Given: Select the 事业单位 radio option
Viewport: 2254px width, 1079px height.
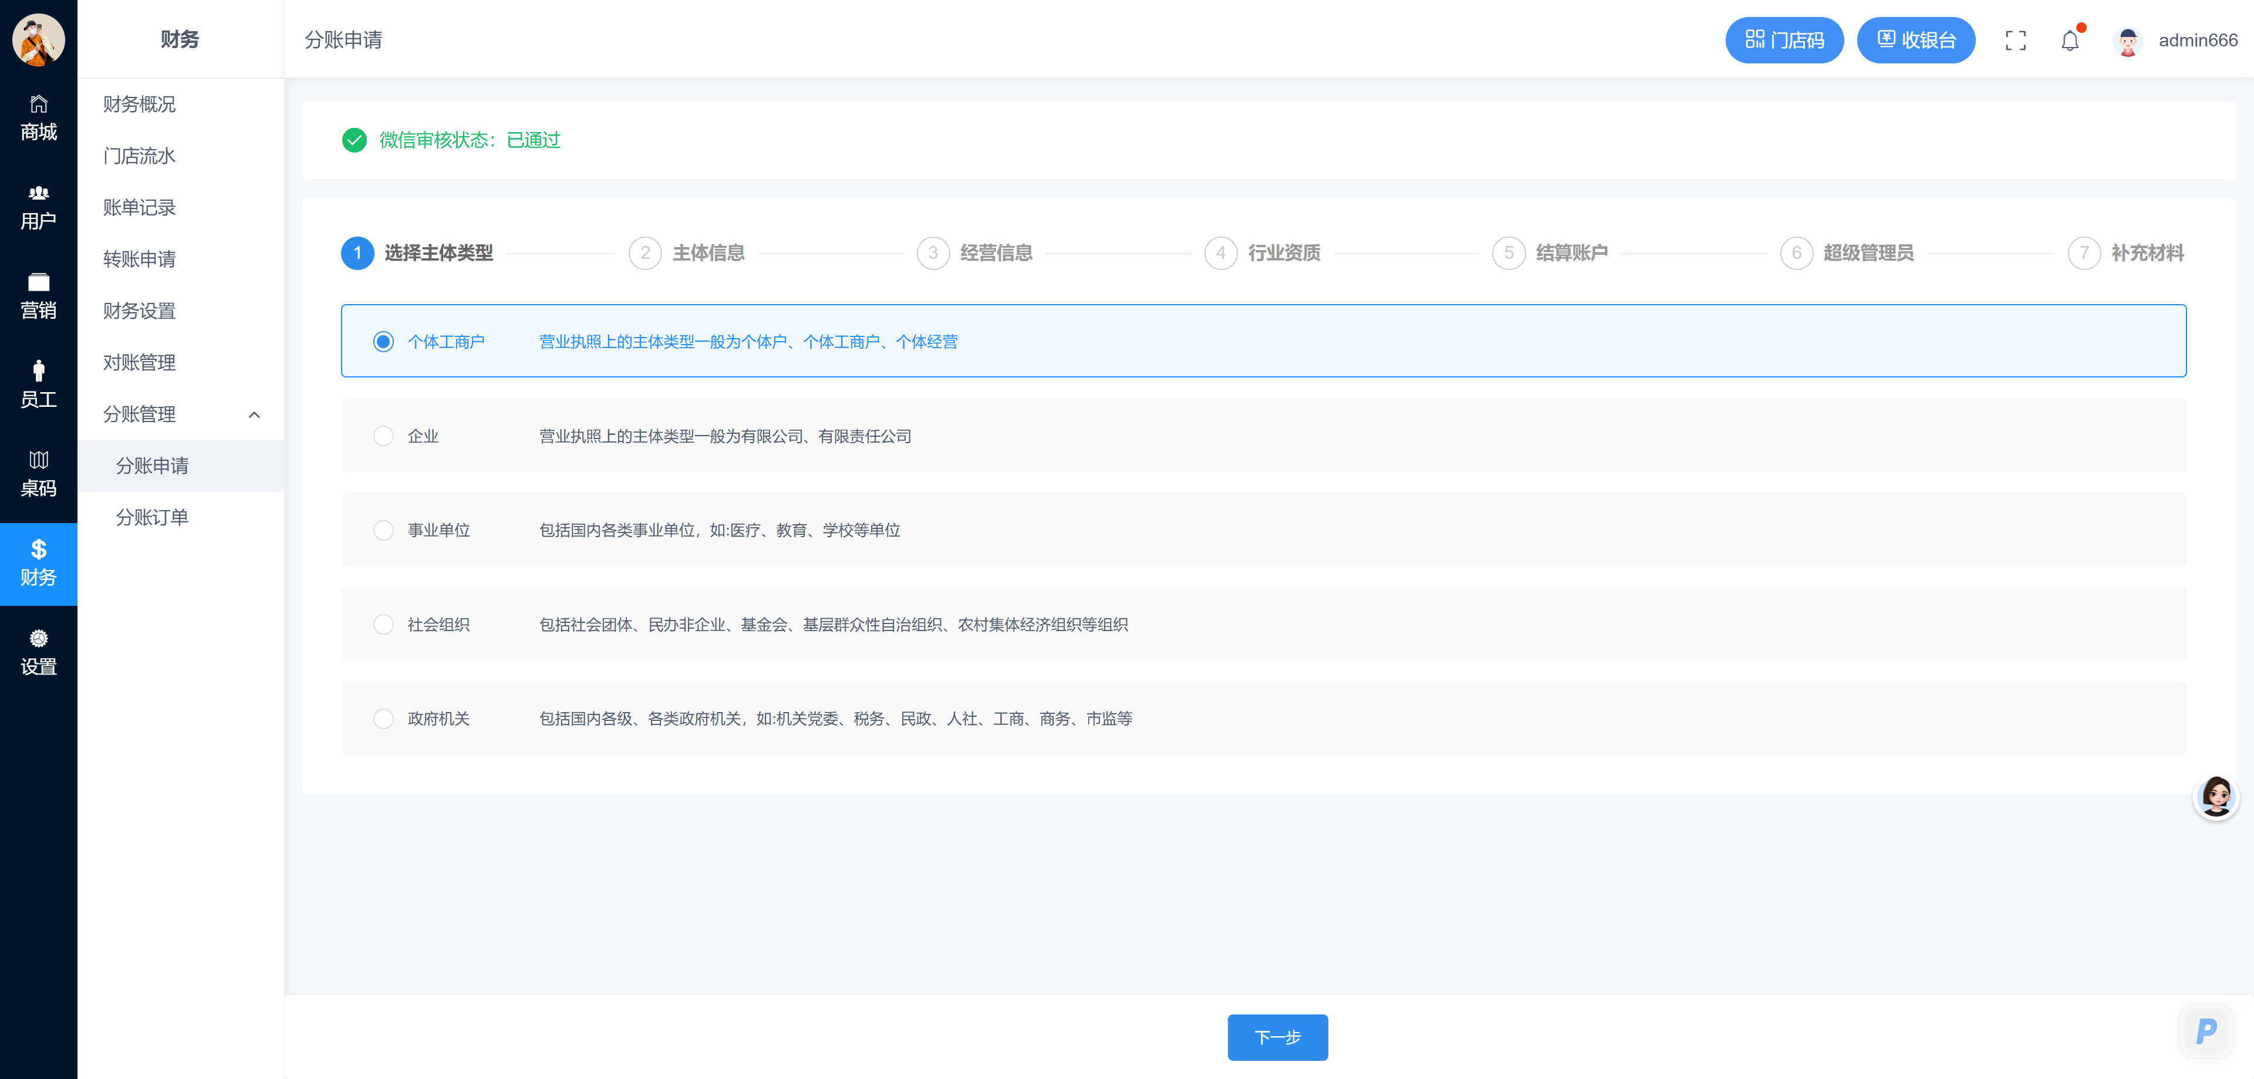Looking at the screenshot, I should pos(383,530).
